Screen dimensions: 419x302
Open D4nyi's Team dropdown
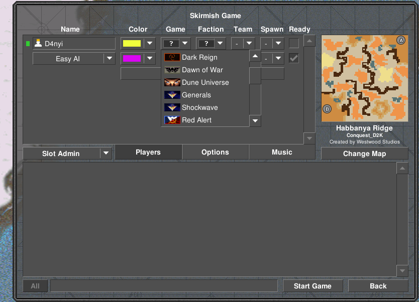[243, 43]
